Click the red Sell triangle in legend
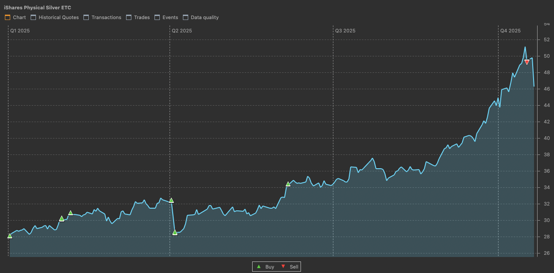554x273 pixels. click(x=283, y=266)
